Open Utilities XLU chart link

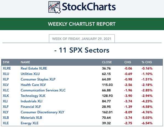[30, 74]
